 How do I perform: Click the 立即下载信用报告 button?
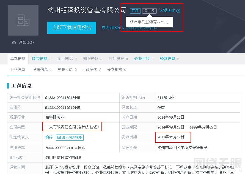pos(72,28)
